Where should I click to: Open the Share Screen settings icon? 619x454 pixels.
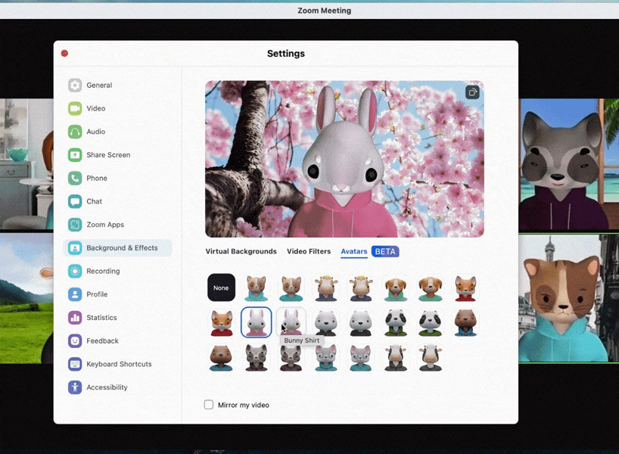(75, 155)
